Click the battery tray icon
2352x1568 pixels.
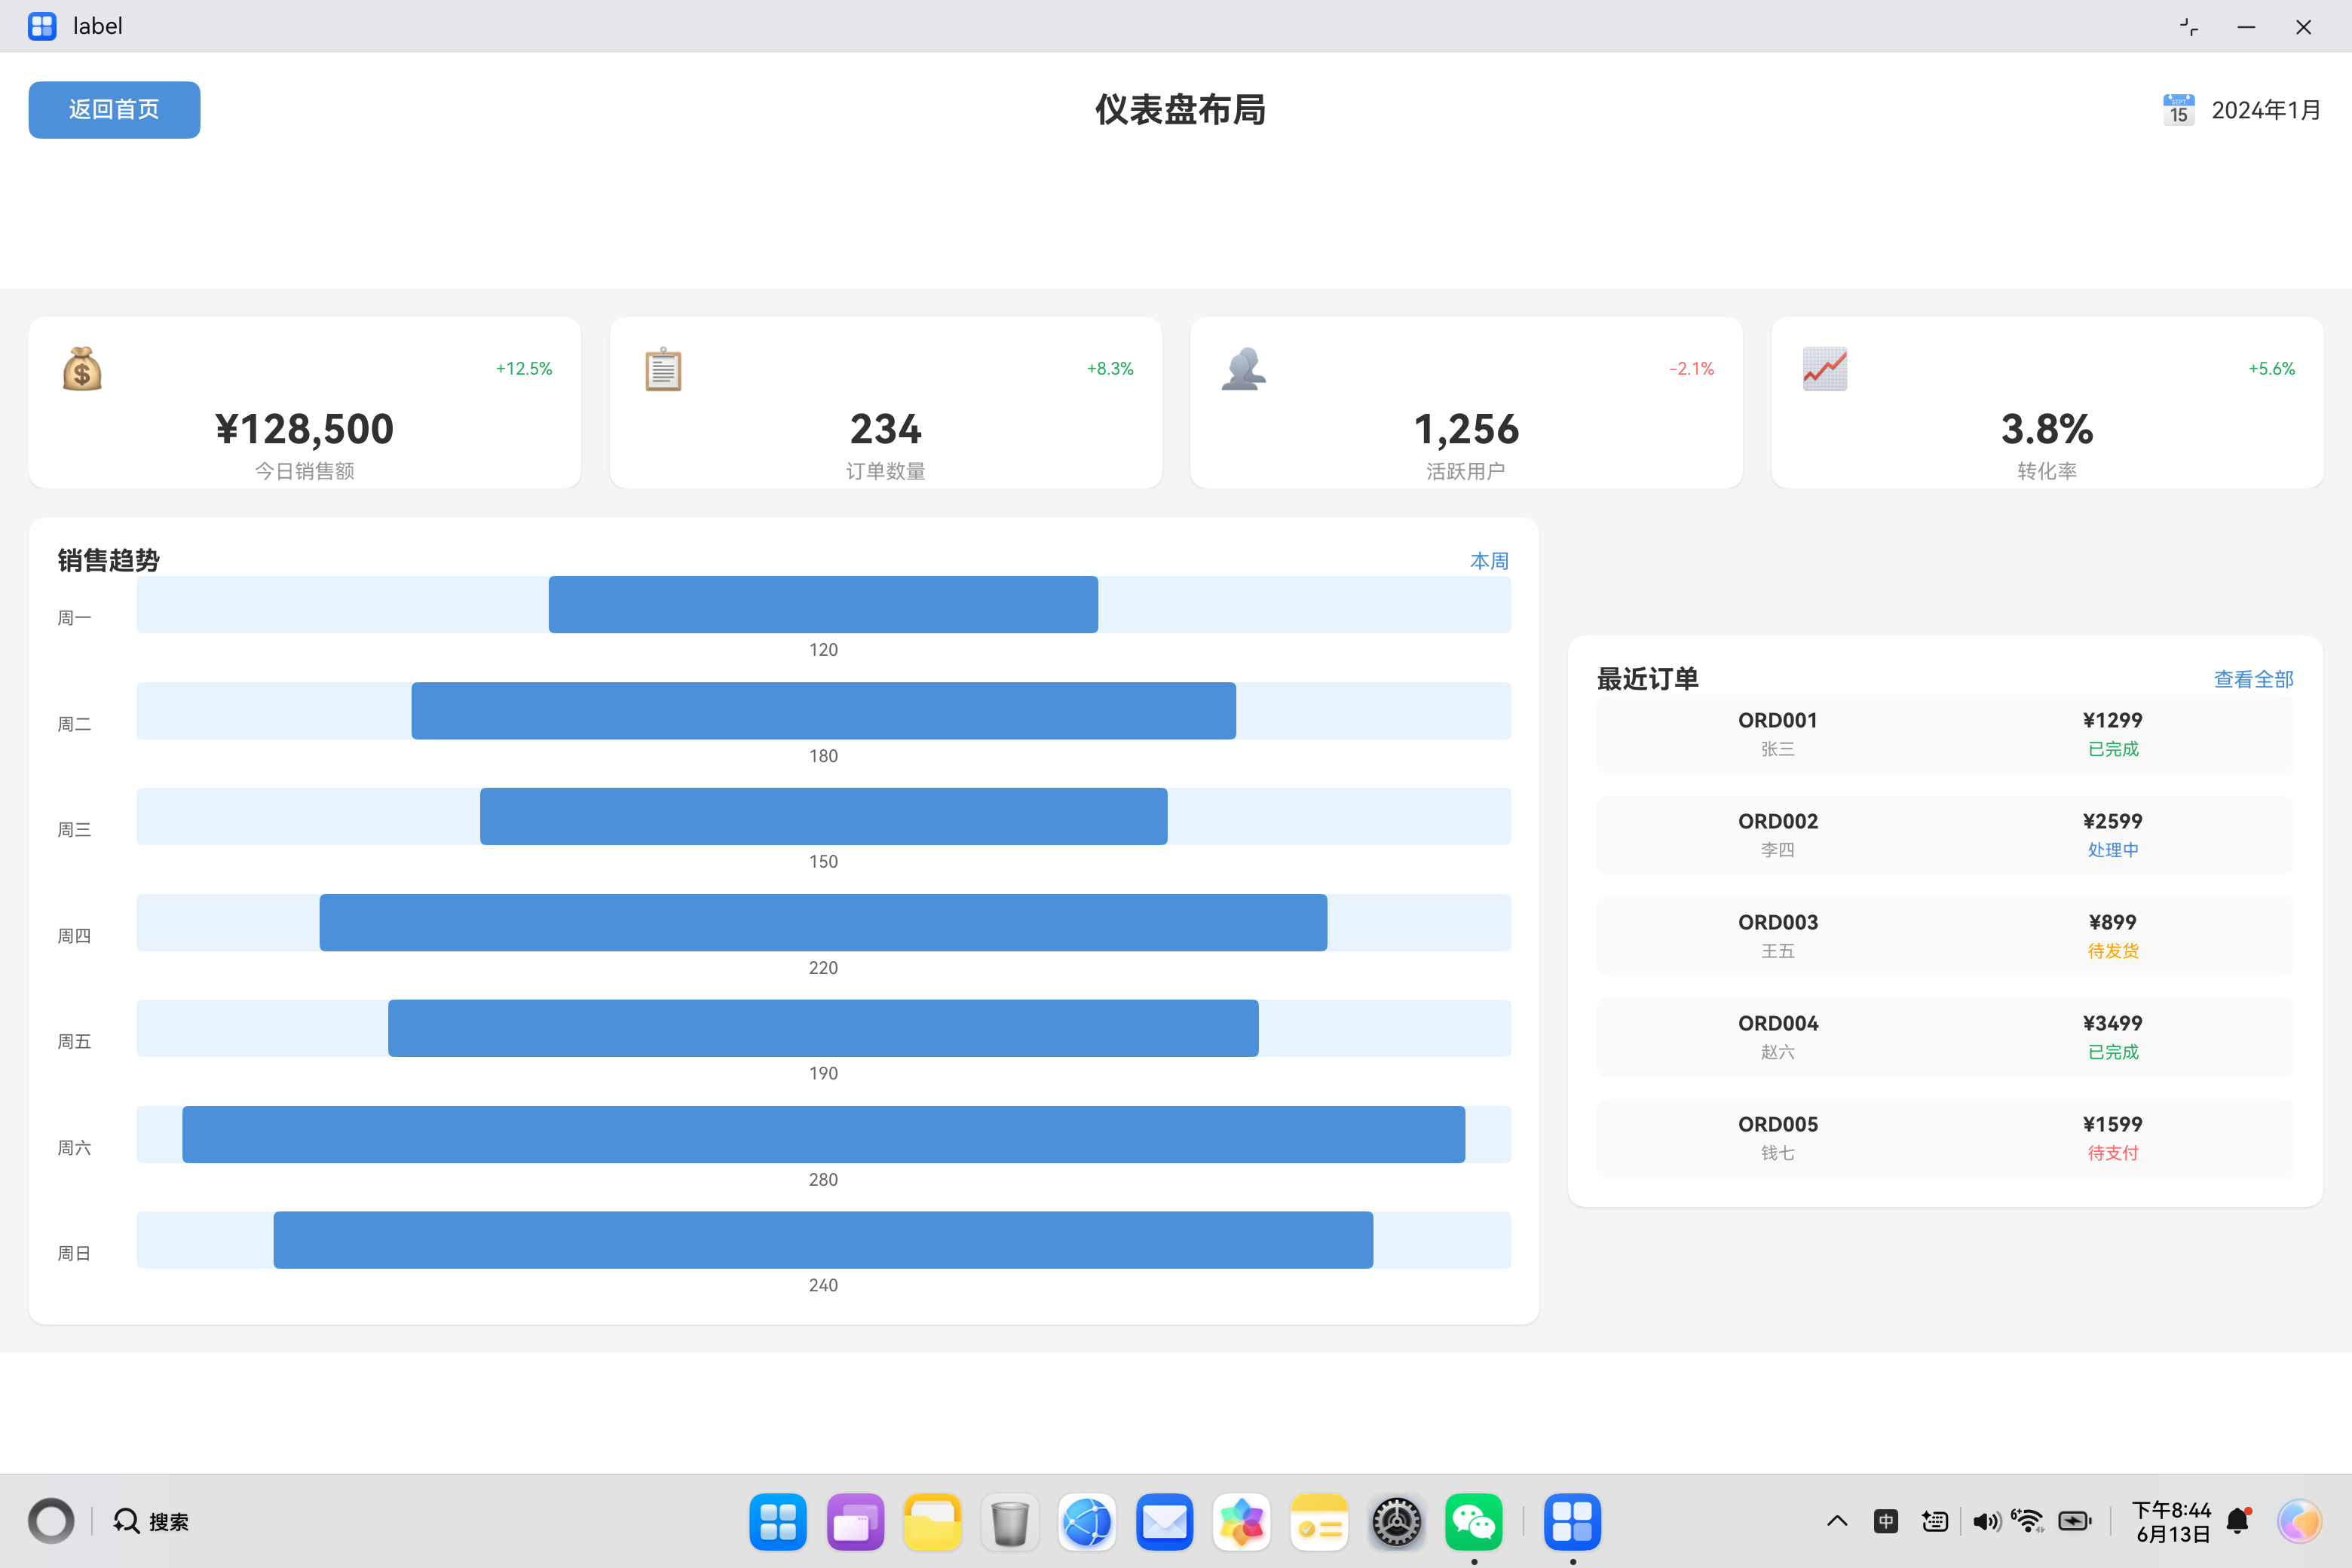point(2076,1521)
